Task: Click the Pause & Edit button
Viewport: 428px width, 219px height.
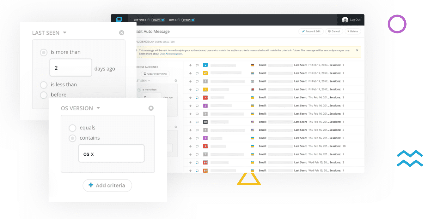Action: point(311,32)
